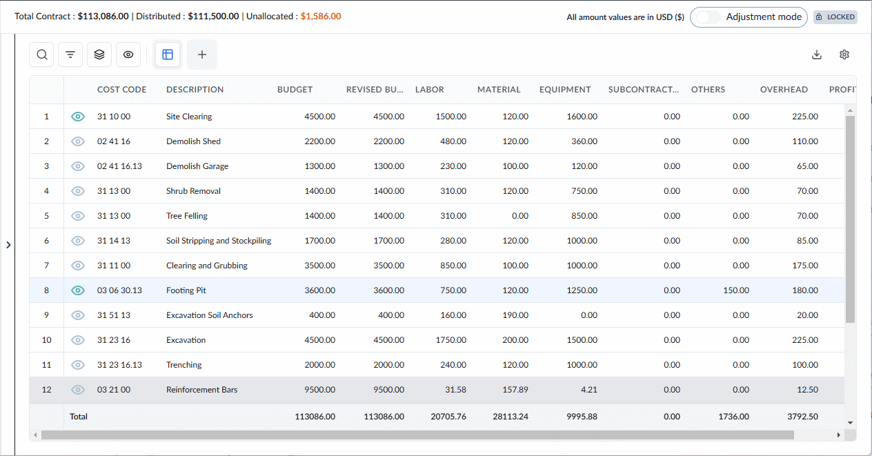Open the layers grouping icon
872x456 pixels.
tap(99, 54)
